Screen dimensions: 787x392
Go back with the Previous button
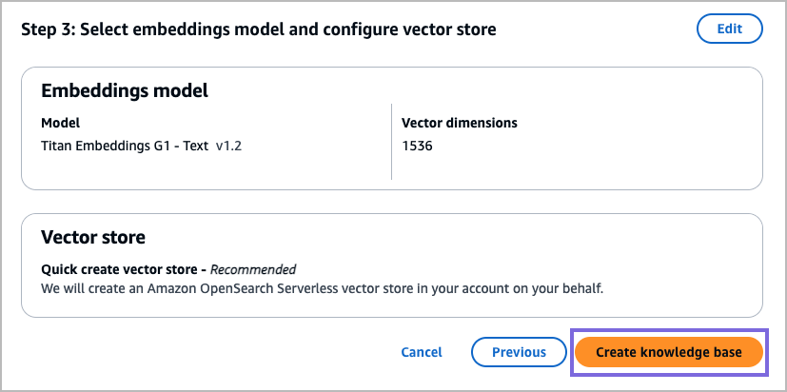(x=519, y=352)
